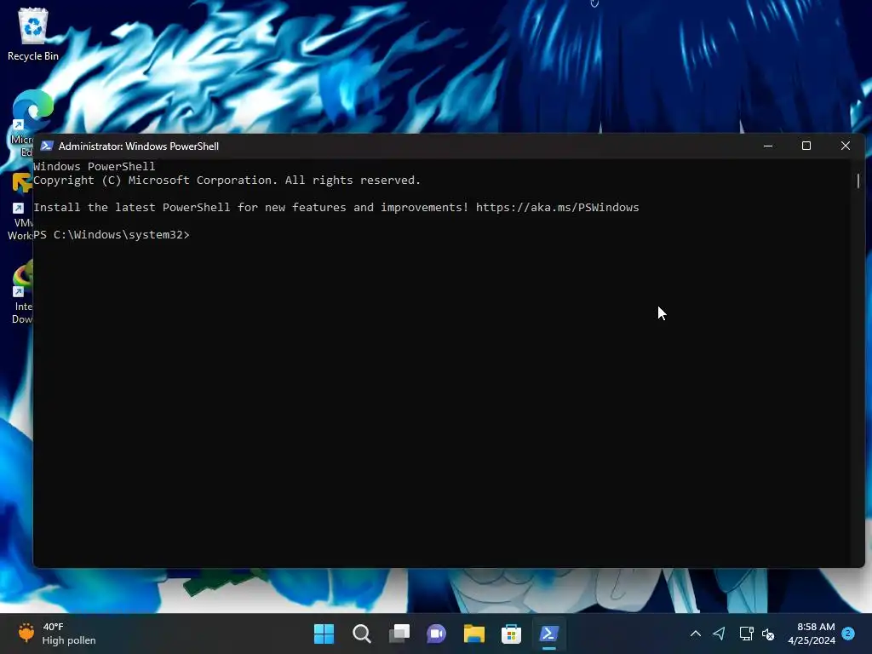Open the Recycle Bin desktop icon

33,34
